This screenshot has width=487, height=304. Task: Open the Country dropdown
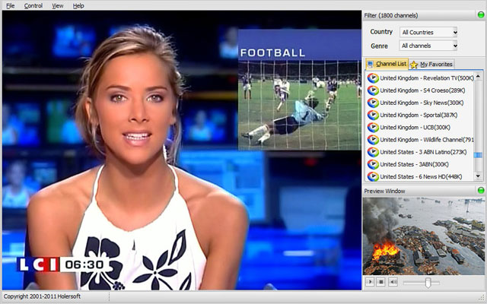click(x=428, y=32)
